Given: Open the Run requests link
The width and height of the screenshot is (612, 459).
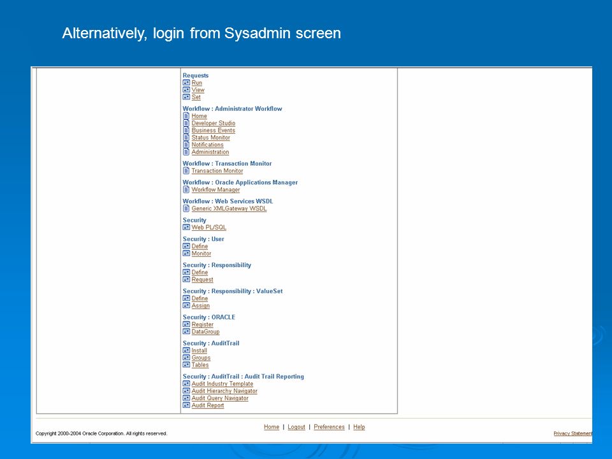Looking at the screenshot, I should point(197,83).
